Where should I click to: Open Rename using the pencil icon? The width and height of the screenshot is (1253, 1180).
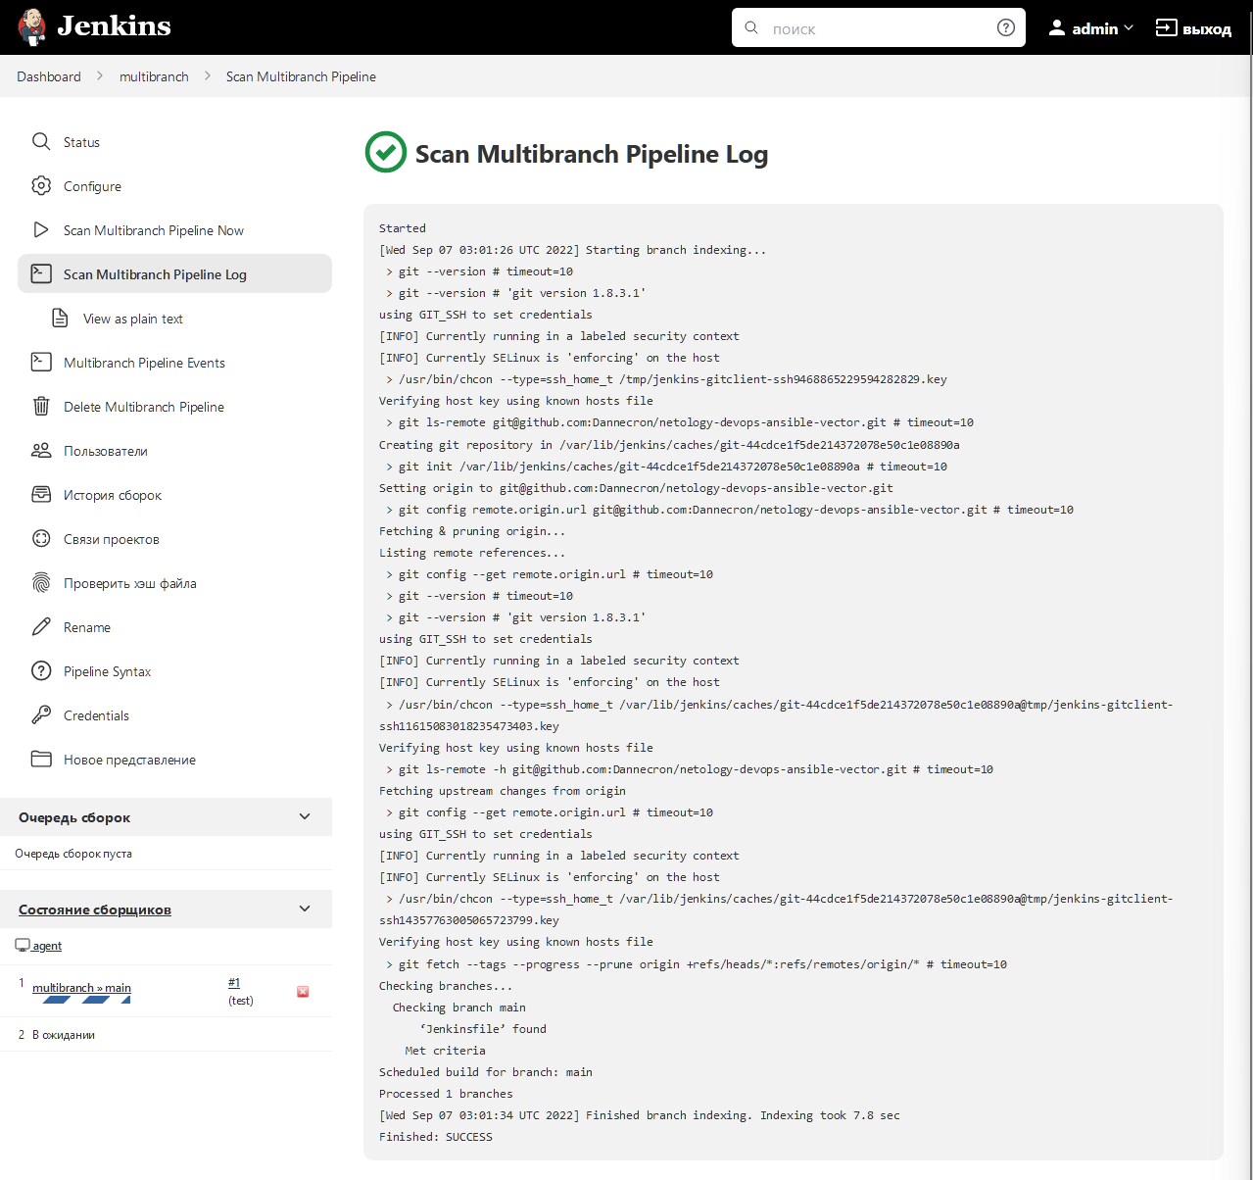(40, 626)
